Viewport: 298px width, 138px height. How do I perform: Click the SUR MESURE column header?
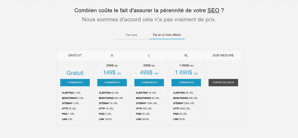click(x=223, y=55)
